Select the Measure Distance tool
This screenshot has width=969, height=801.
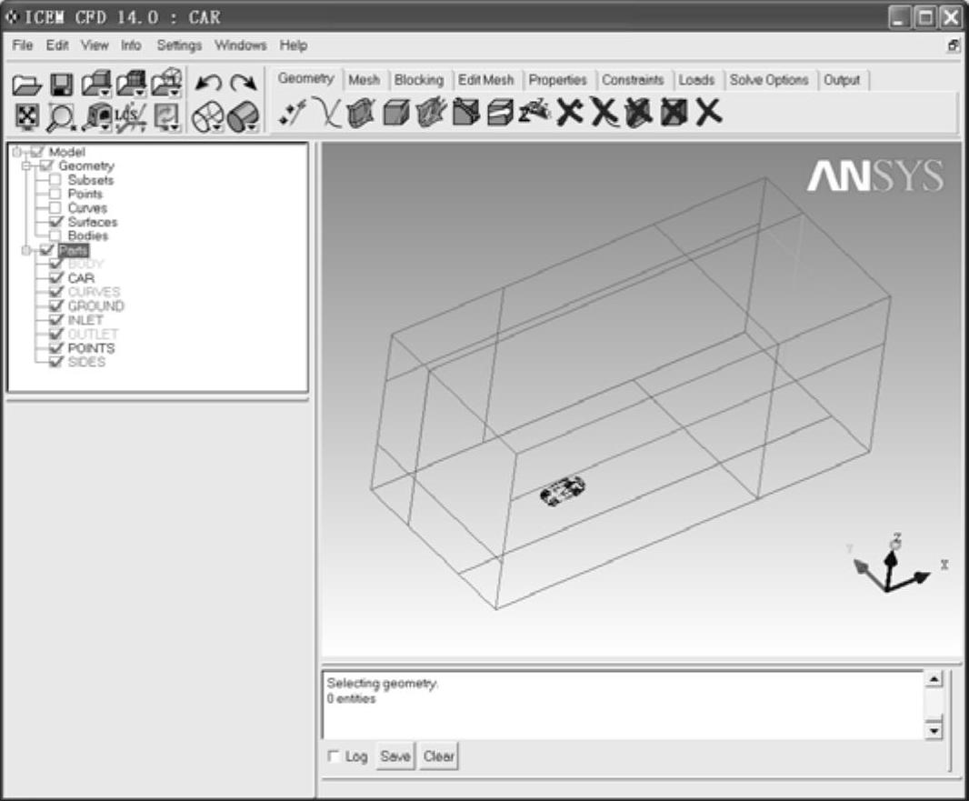[x=95, y=117]
